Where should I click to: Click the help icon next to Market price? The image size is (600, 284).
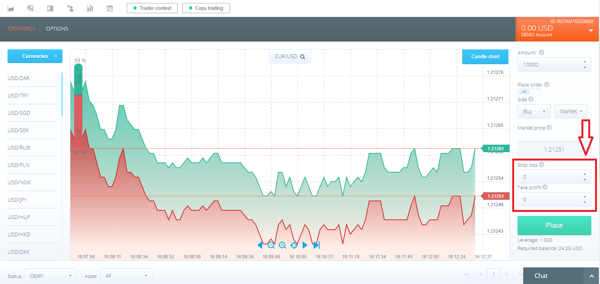549,128
